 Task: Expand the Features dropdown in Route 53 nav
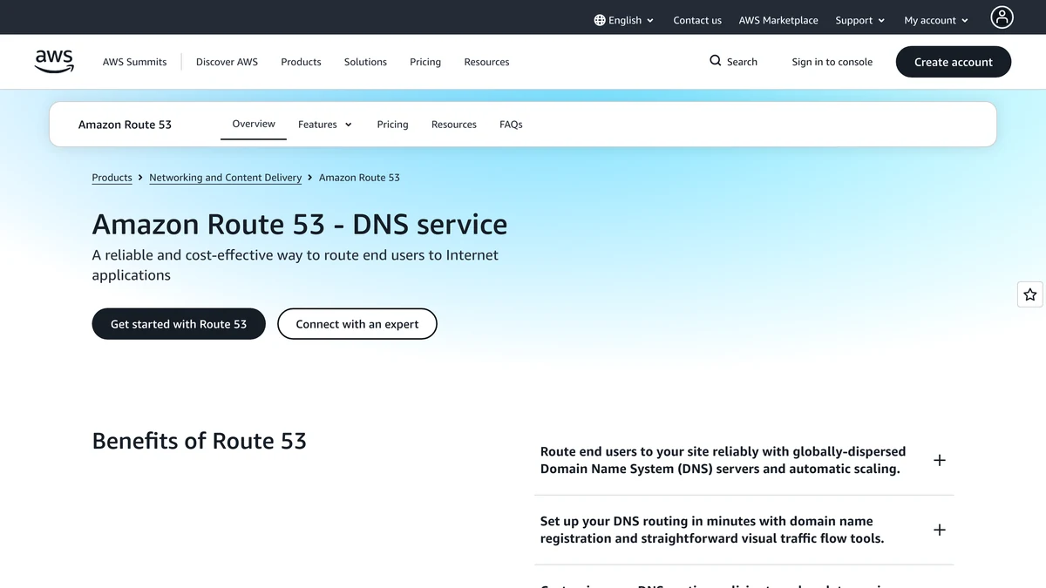pos(325,125)
